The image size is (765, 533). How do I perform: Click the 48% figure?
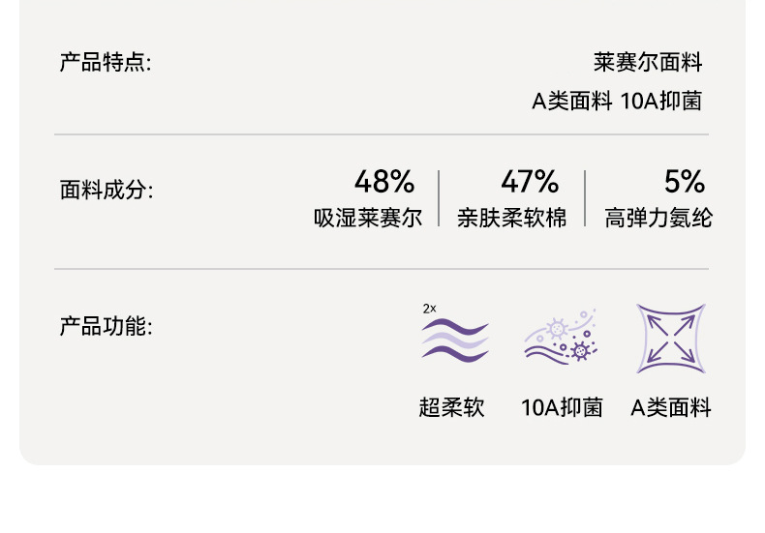point(383,181)
